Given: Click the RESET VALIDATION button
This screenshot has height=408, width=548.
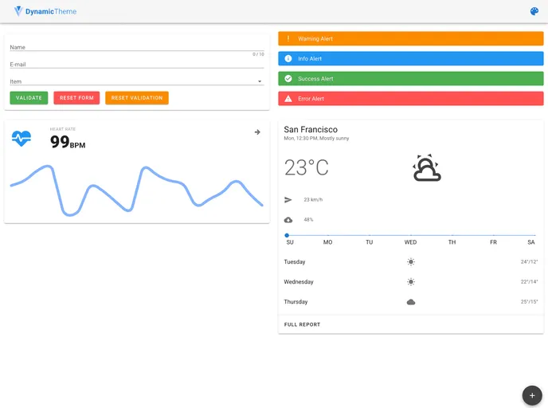Looking at the screenshot, I should (x=137, y=98).
